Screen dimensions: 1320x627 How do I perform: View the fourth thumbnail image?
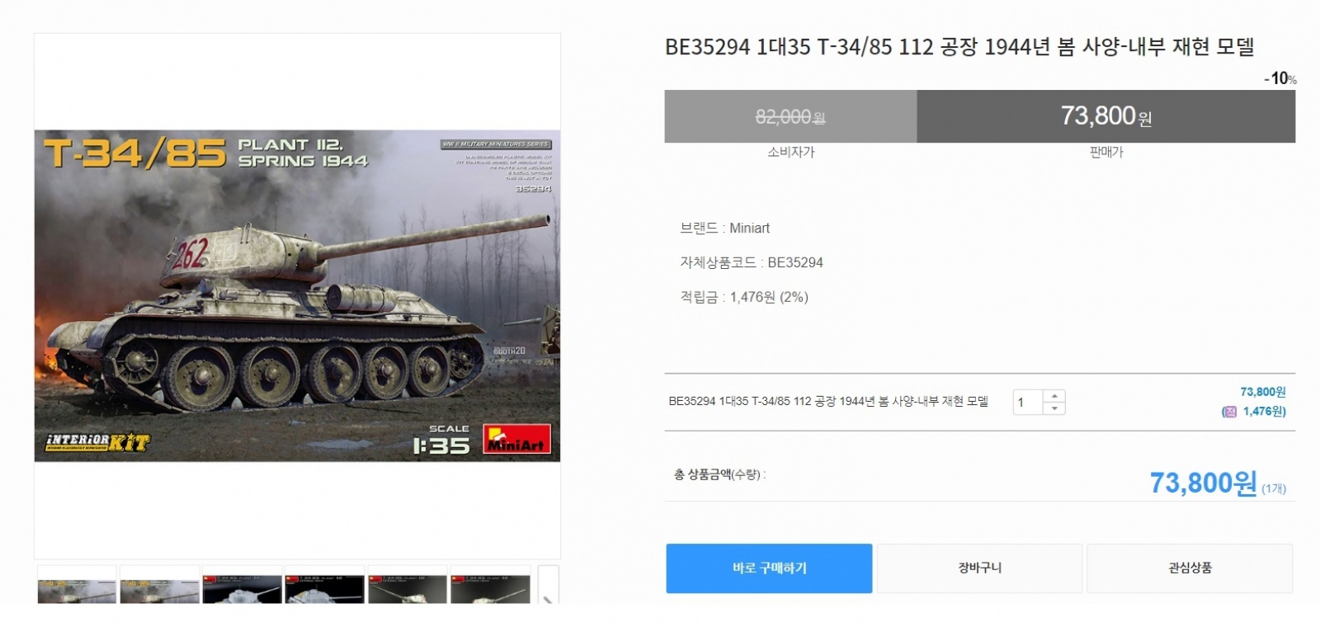(x=324, y=587)
